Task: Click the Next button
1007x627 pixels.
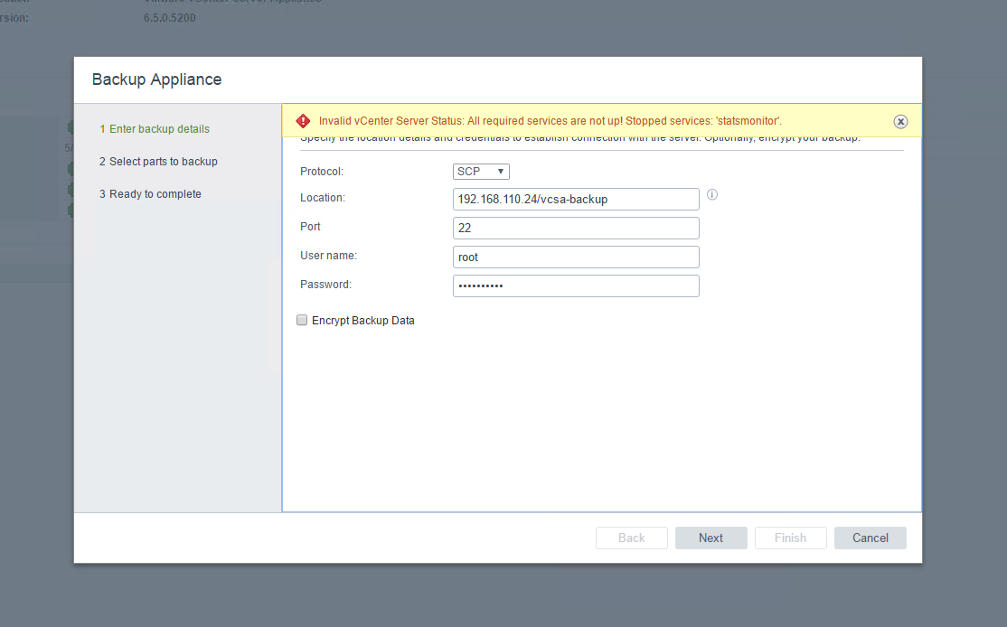Action: point(711,538)
